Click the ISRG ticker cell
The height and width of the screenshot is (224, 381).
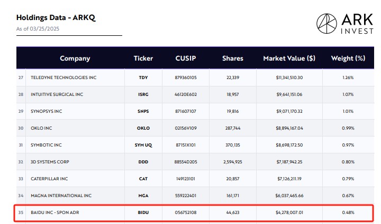tap(143, 94)
